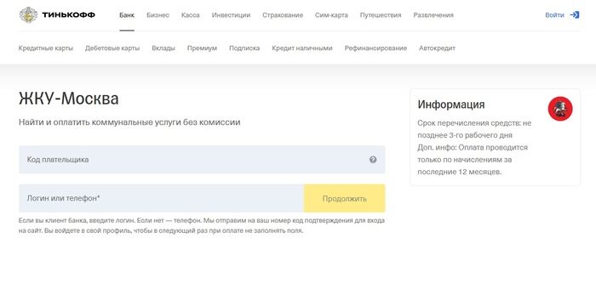The width and height of the screenshot is (596, 306).
Task: Click the Информация heading
Action: [x=451, y=105]
